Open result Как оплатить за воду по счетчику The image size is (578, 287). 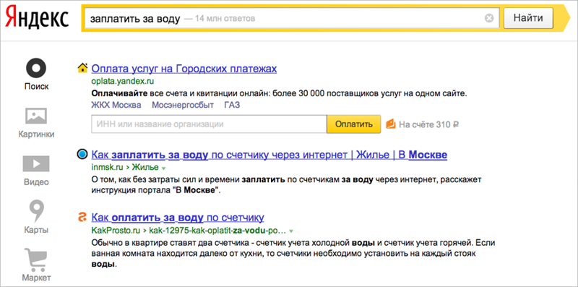177,218
